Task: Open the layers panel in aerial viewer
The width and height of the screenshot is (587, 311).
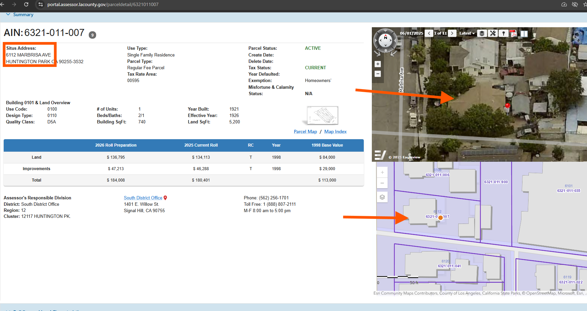Action: pos(482,33)
